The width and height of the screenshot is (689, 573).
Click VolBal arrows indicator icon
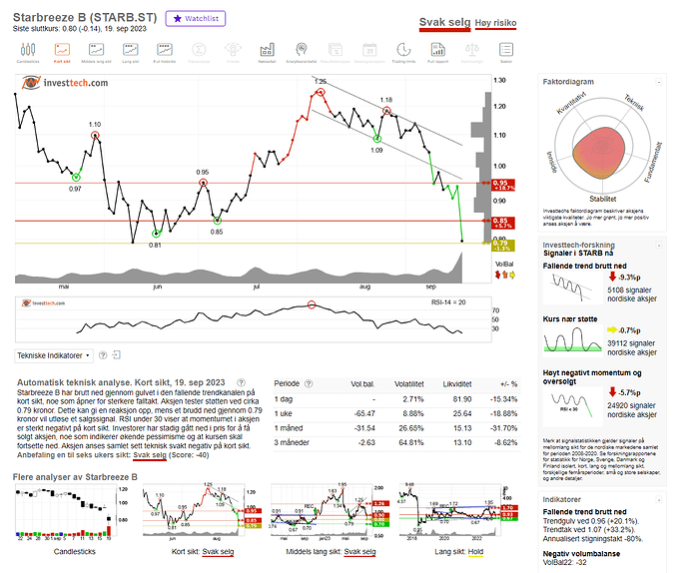(x=504, y=276)
